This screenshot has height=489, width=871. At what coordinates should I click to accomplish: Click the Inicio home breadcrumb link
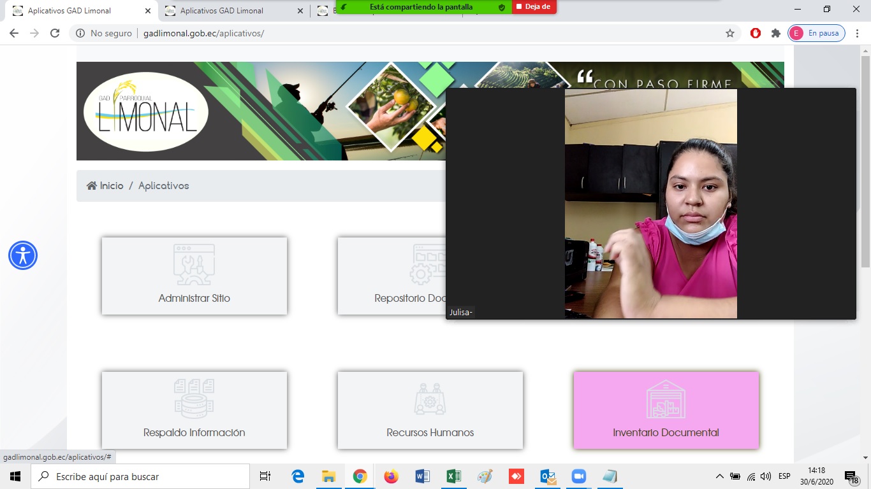[x=105, y=186]
